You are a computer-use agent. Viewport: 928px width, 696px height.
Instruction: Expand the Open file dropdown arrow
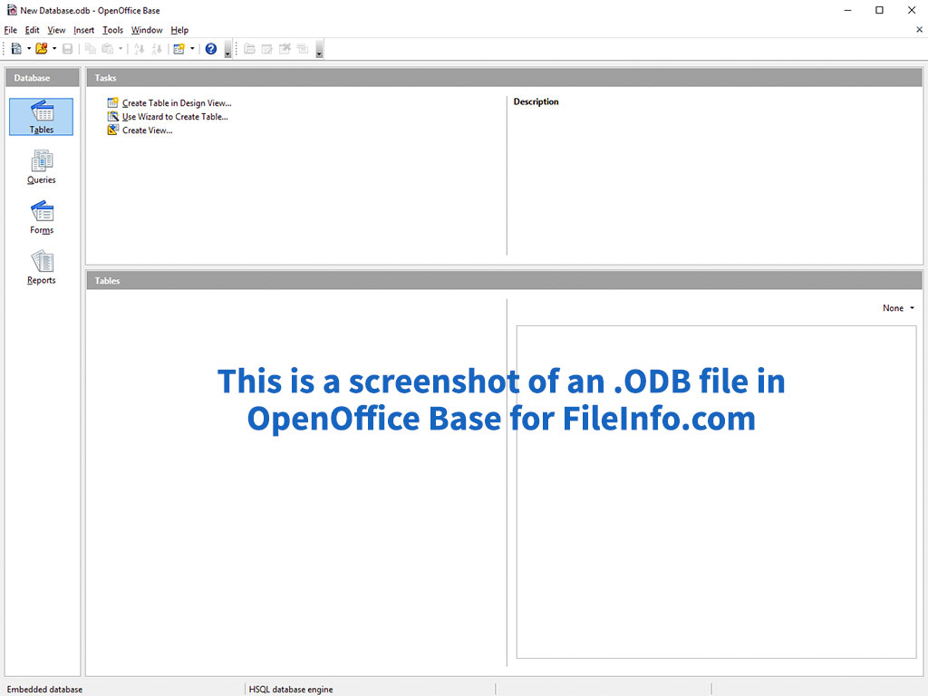[54, 49]
